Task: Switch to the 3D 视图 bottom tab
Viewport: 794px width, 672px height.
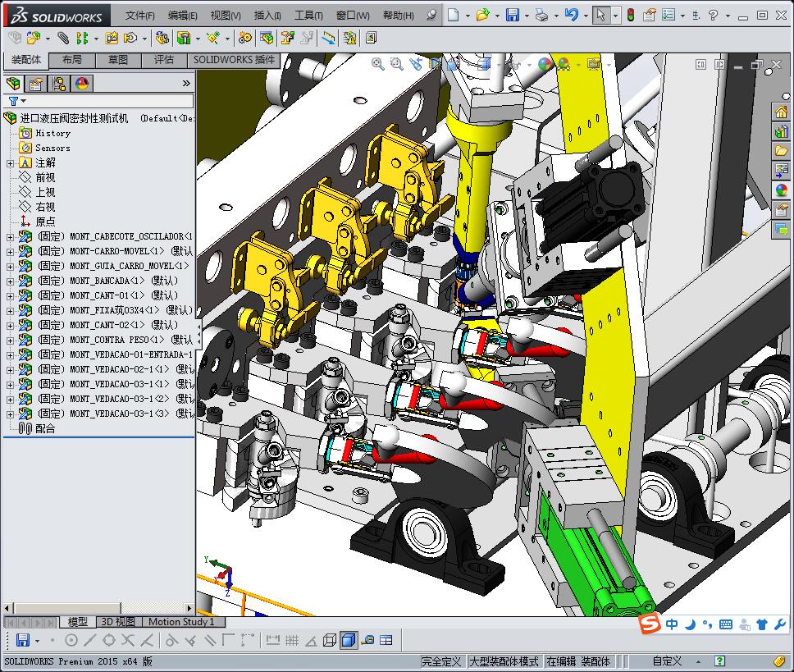Action: pos(117,621)
